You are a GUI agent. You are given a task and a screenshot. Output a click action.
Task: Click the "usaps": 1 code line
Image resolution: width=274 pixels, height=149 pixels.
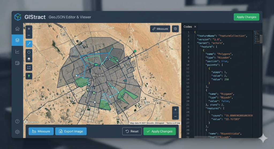point(219,72)
